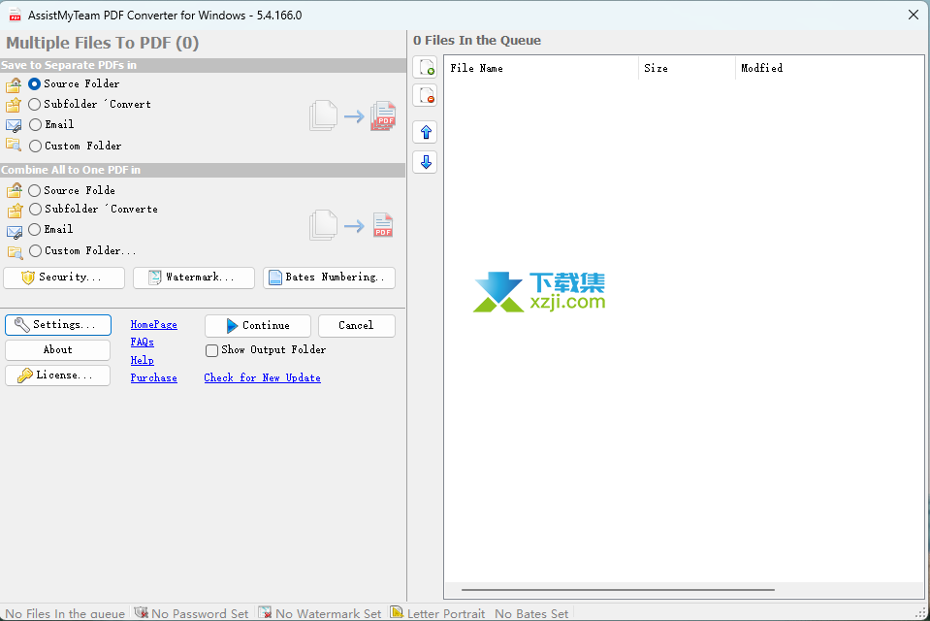Click the search folder icon beside Custom Folder

[14, 145]
